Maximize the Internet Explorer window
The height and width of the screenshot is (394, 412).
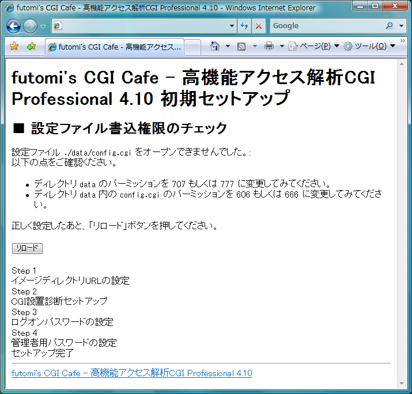click(x=375, y=6)
